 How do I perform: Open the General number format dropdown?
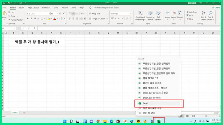pyautogui.click(x=131, y=14)
